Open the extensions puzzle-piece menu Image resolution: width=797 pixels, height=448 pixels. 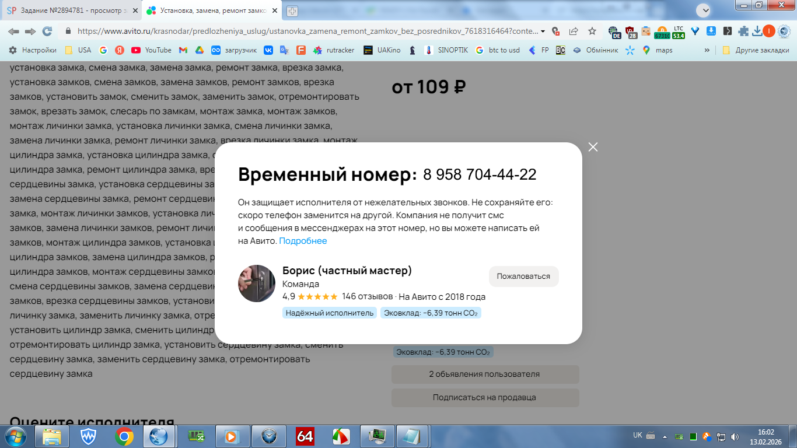click(743, 32)
